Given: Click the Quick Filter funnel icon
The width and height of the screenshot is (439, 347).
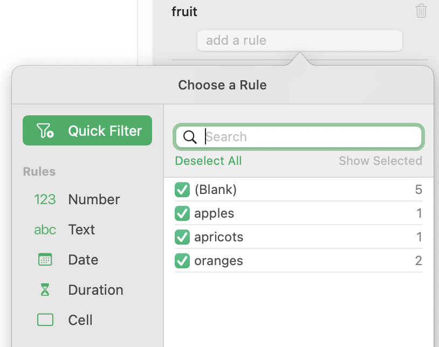Looking at the screenshot, I should click(x=45, y=130).
